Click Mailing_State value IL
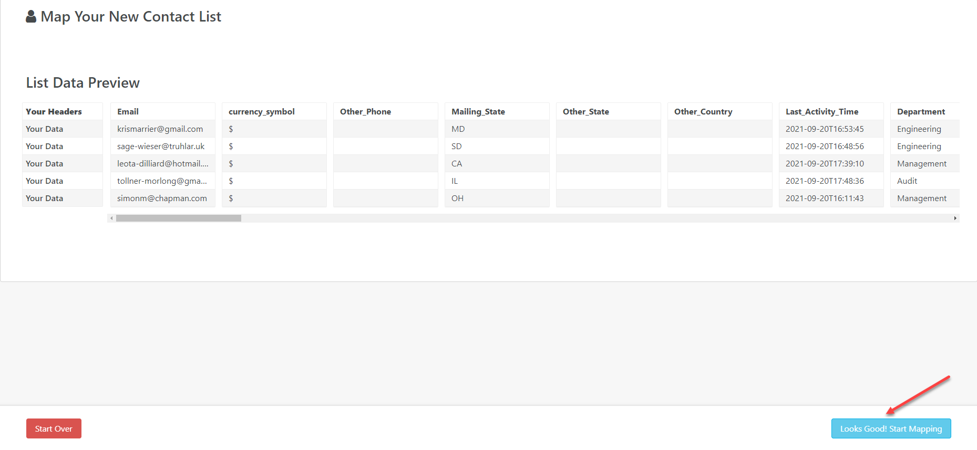This screenshot has height=450, width=977. tap(455, 181)
